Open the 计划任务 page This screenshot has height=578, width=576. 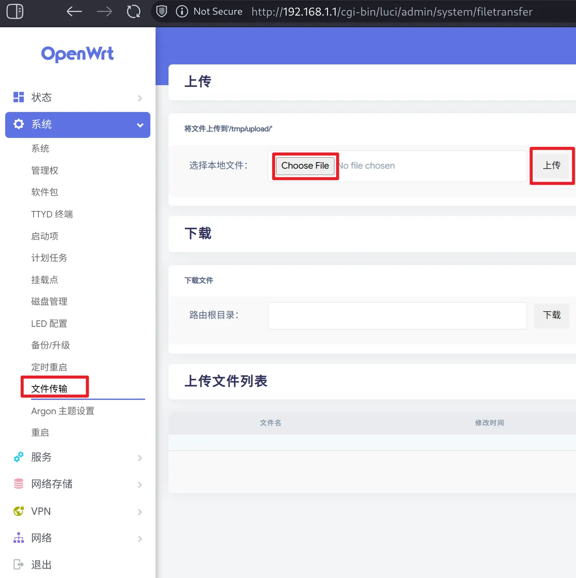click(49, 258)
